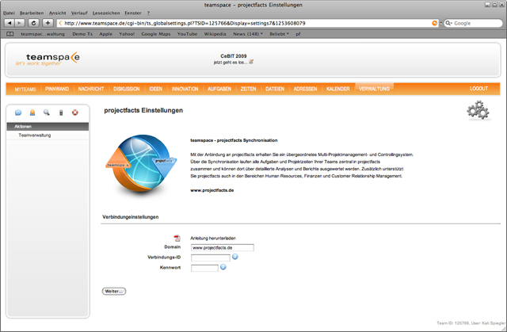Select the INNOVATION tab

[185, 89]
